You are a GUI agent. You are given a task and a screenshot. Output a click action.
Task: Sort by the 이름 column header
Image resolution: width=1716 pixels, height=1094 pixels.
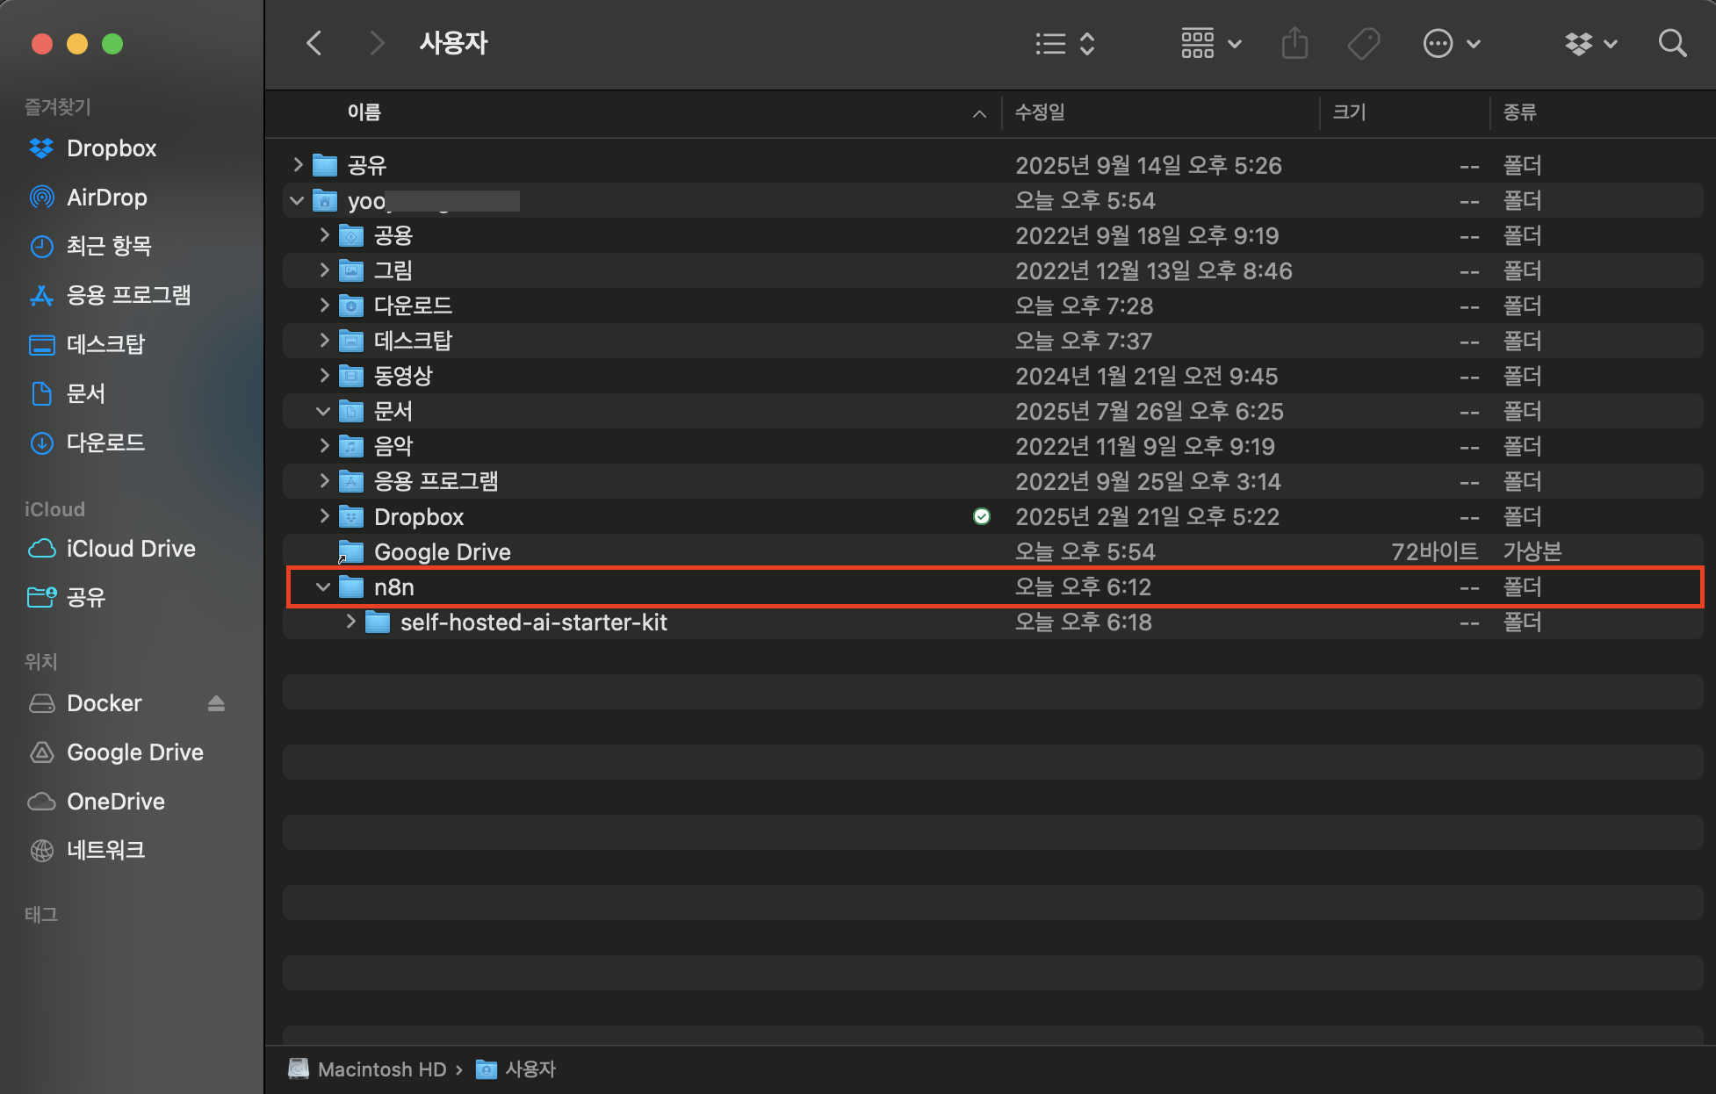pyautogui.click(x=364, y=112)
